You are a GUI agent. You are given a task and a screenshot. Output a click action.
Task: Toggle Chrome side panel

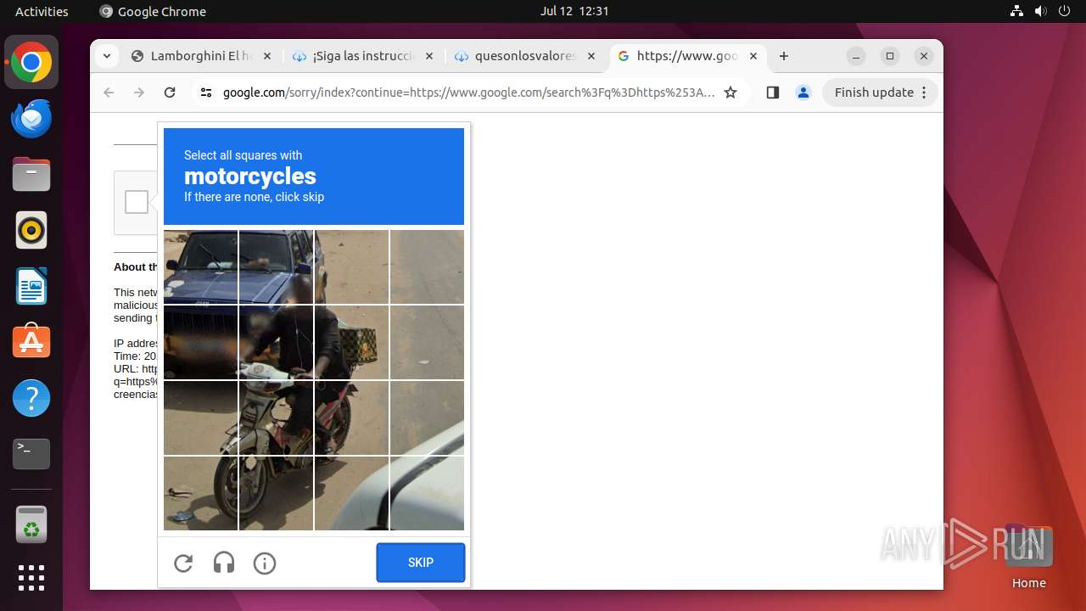tap(772, 92)
